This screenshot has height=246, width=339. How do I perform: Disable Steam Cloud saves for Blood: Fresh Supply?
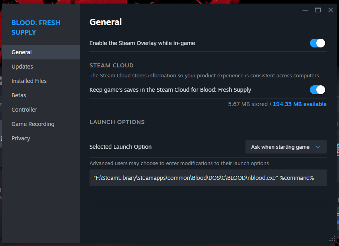click(x=317, y=90)
